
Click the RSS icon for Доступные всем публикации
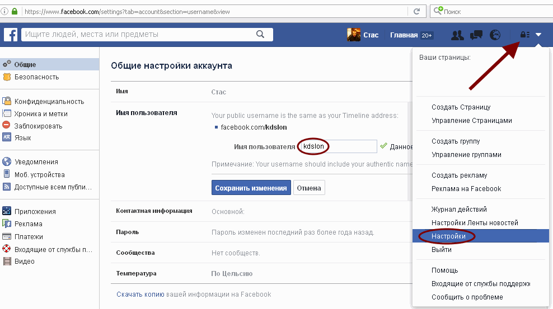7,187
